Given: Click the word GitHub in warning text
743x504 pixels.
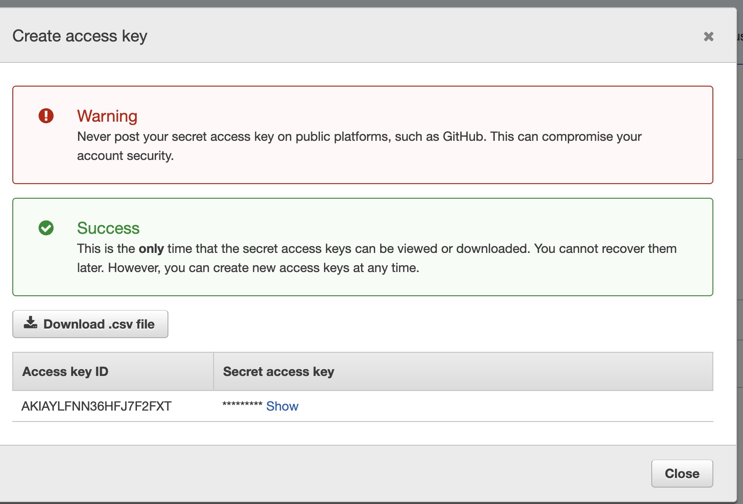Looking at the screenshot, I should (x=463, y=137).
